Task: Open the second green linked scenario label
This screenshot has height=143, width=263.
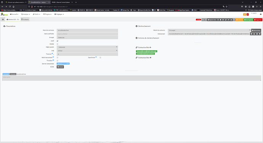Action: point(146,54)
